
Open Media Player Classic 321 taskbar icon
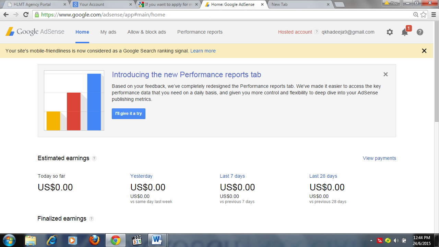(137, 240)
